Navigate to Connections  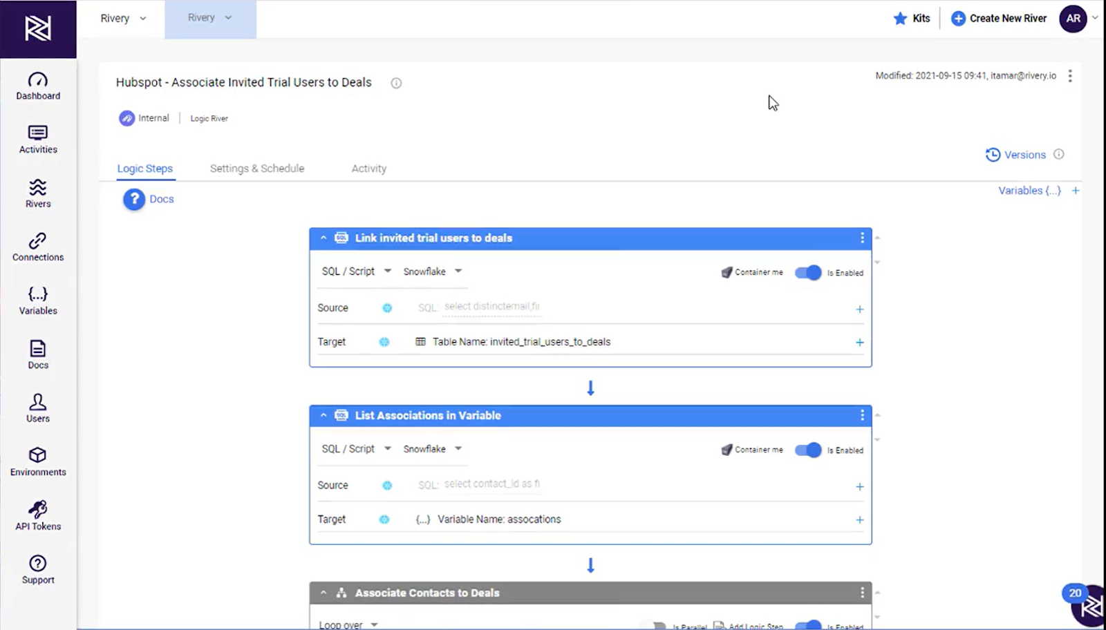(38, 247)
